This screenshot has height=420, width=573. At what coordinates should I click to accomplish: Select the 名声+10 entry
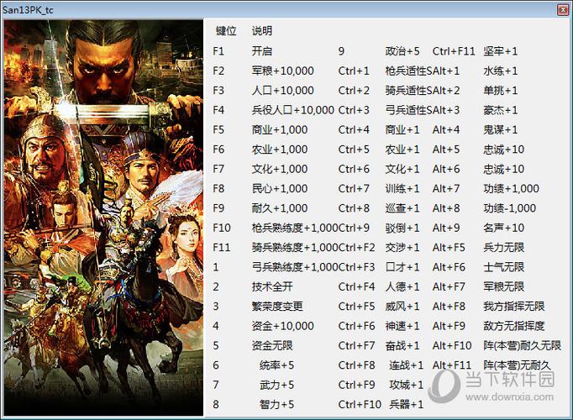[x=503, y=228]
